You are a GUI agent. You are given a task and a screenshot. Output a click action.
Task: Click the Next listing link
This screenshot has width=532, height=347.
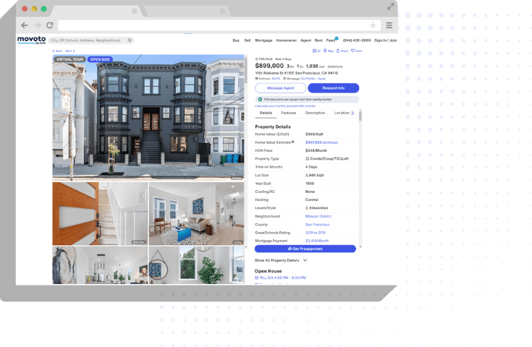[70, 51]
